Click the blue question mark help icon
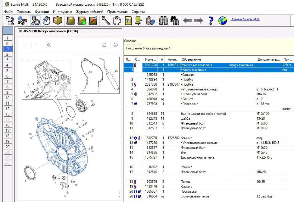The height and width of the screenshot is (202, 294). (x=211, y=21)
